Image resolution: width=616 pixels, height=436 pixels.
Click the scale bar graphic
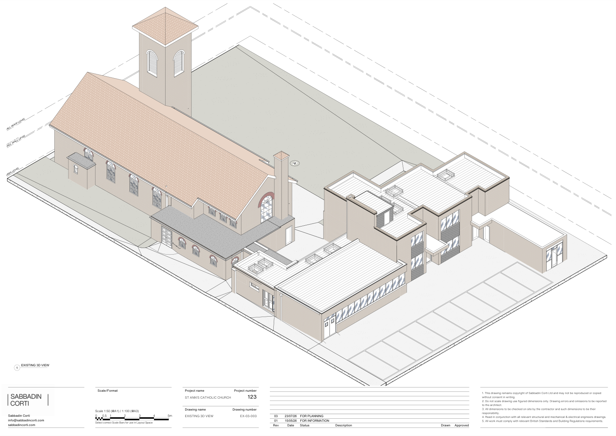[133, 419]
